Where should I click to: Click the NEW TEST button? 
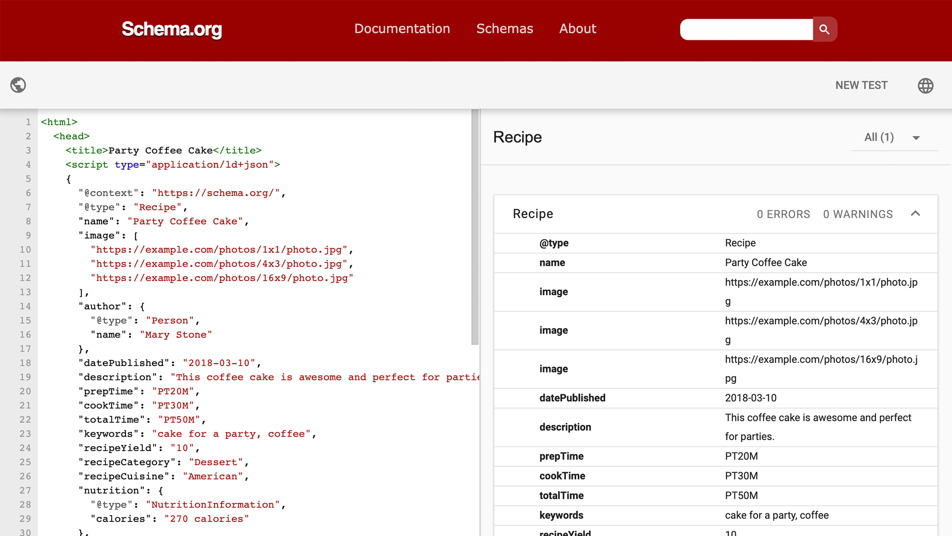pyautogui.click(x=861, y=85)
